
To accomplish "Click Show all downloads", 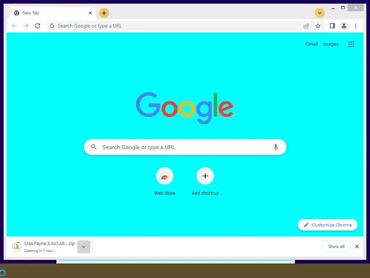I will click(x=336, y=247).
